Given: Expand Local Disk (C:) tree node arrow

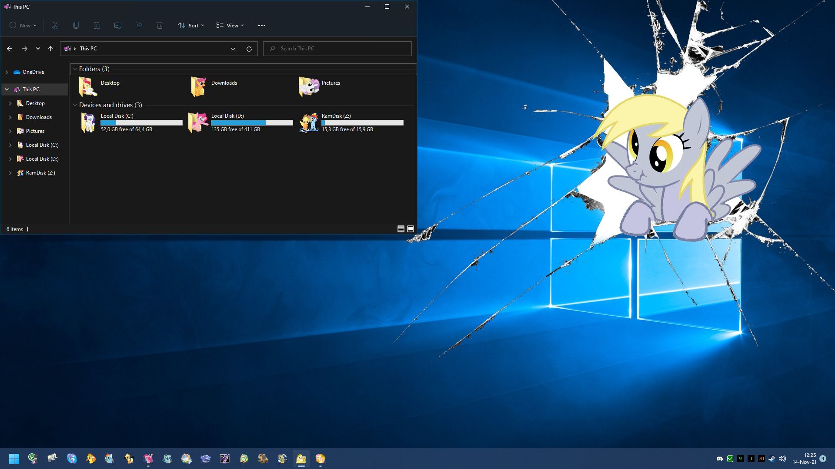Looking at the screenshot, I should coord(10,145).
